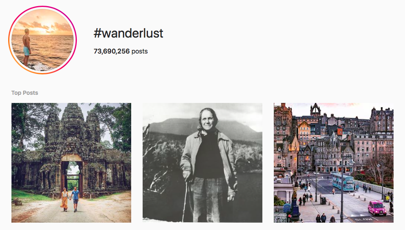Click the man in blue shorts in avatar

coord(26,47)
